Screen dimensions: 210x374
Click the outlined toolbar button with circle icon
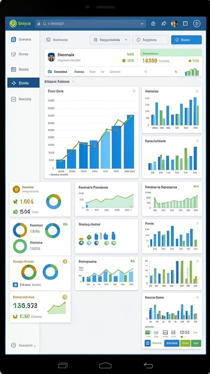tap(150, 40)
